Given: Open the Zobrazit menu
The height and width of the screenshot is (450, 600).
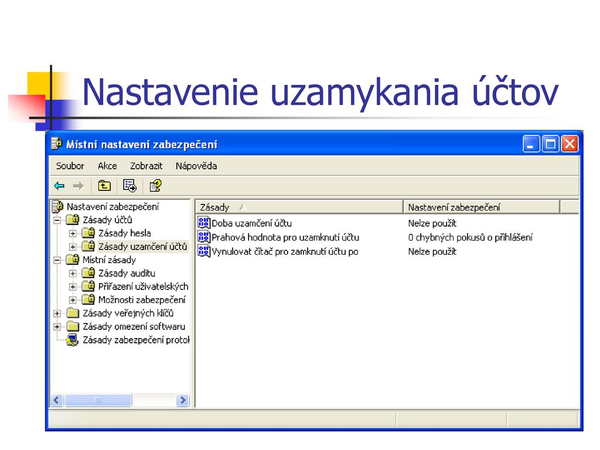Looking at the screenshot, I should pyautogui.click(x=146, y=166).
